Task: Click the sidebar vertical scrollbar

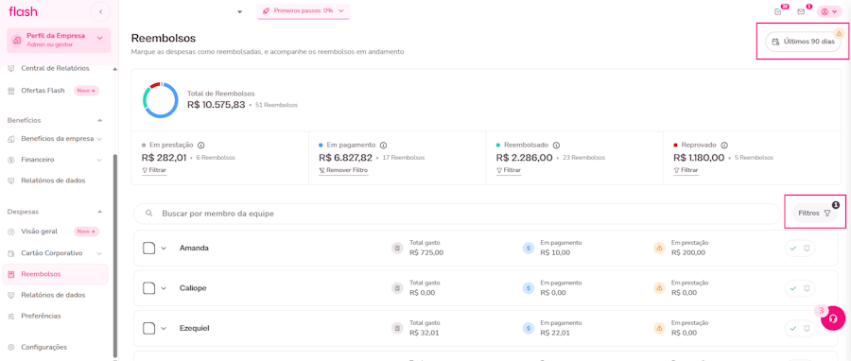Action: 114,255
